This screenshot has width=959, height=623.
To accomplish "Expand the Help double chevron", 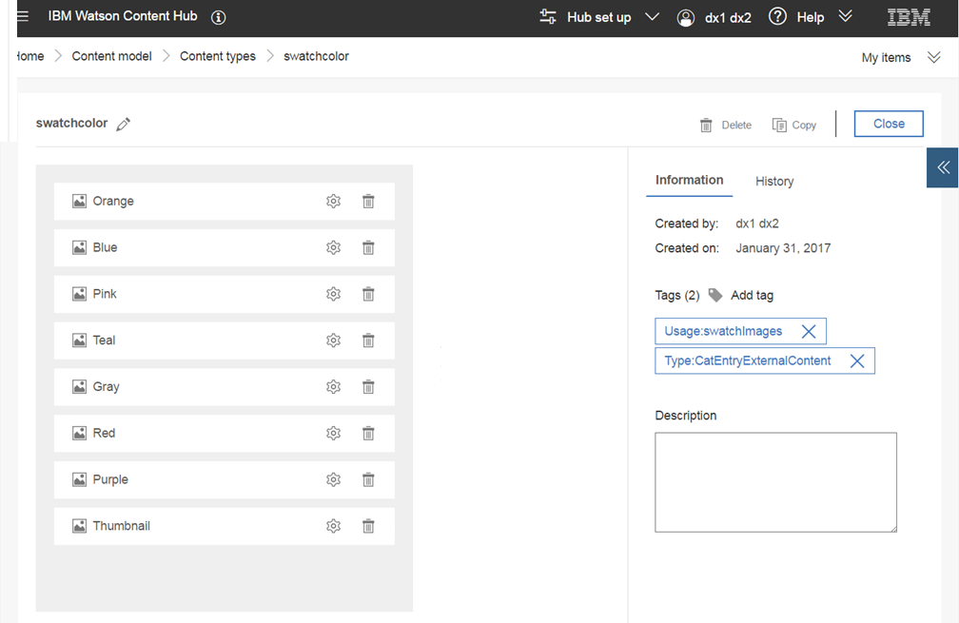I will pyautogui.click(x=845, y=16).
